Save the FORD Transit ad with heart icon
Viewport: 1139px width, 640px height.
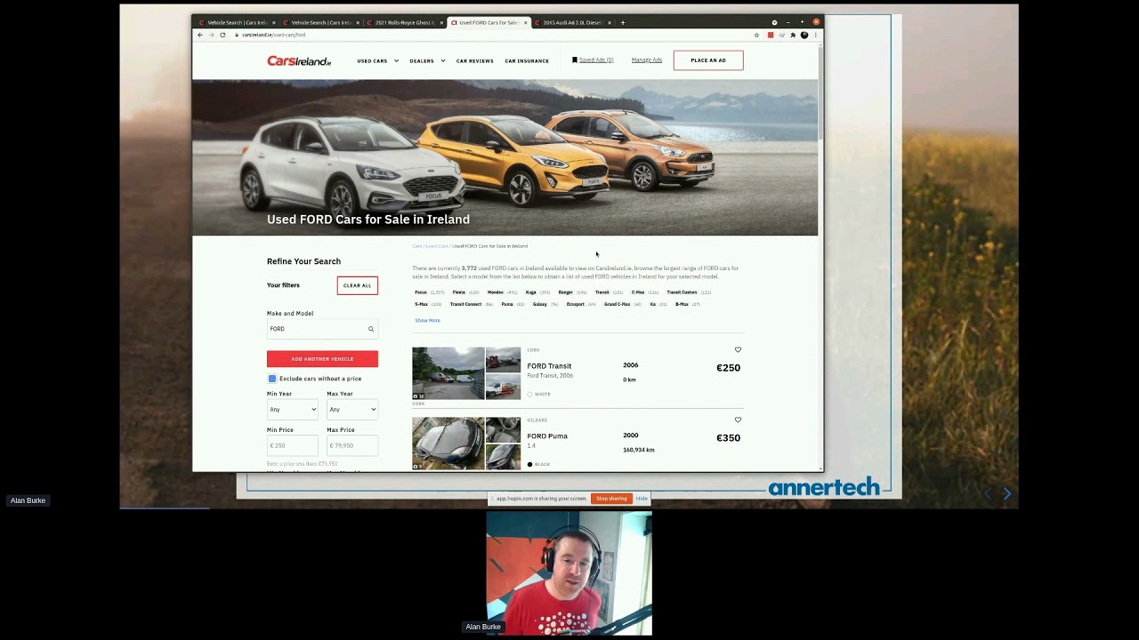[x=738, y=349]
